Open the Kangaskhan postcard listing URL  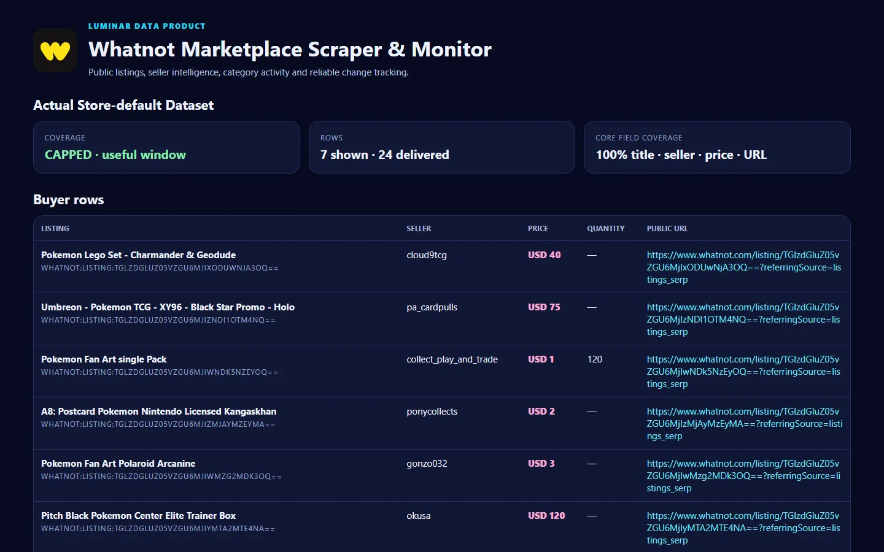point(745,424)
